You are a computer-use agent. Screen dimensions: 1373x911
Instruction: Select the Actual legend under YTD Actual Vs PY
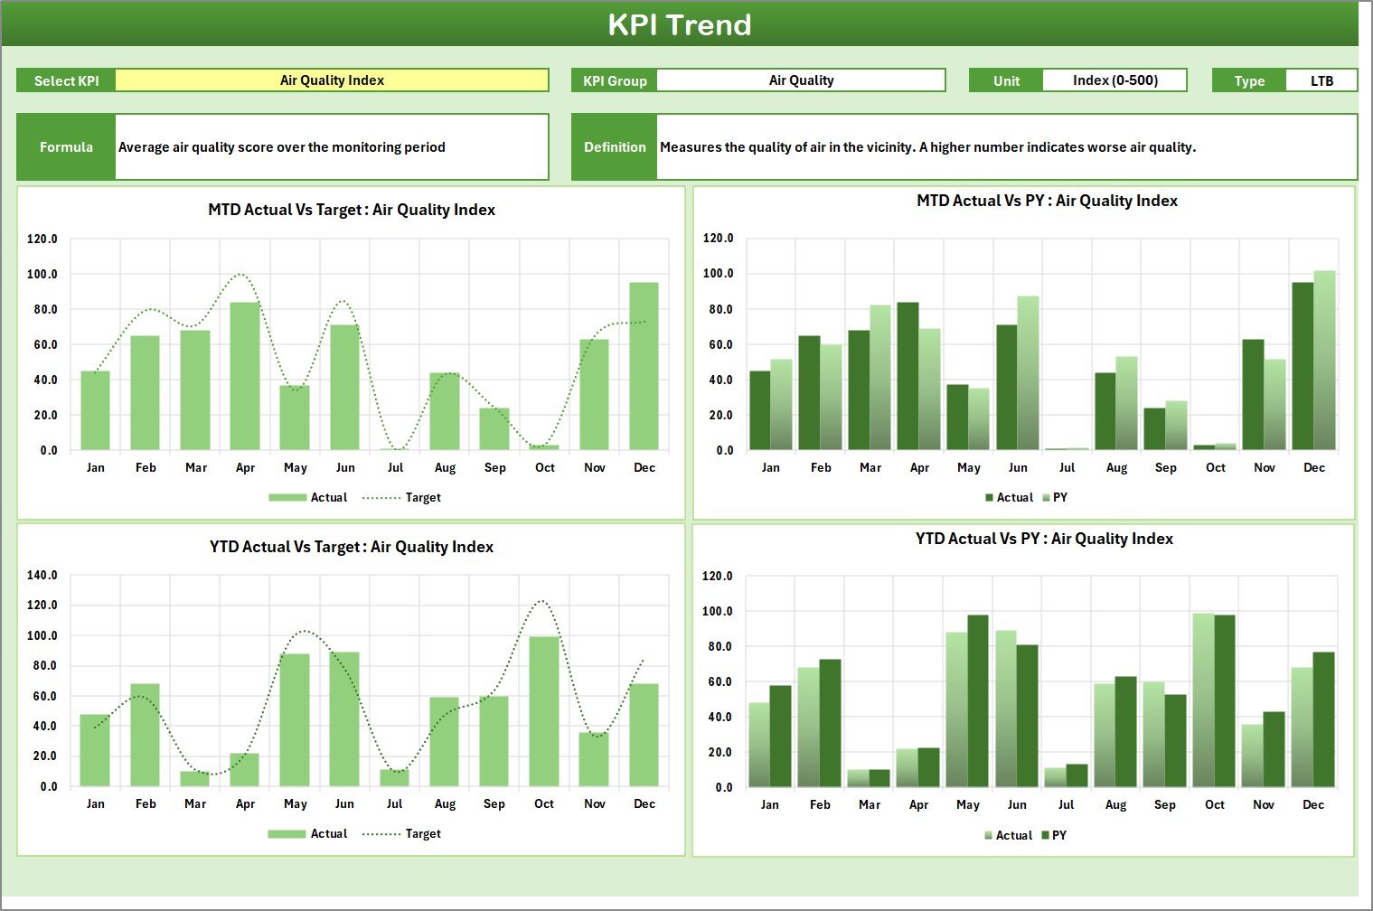tap(990, 835)
